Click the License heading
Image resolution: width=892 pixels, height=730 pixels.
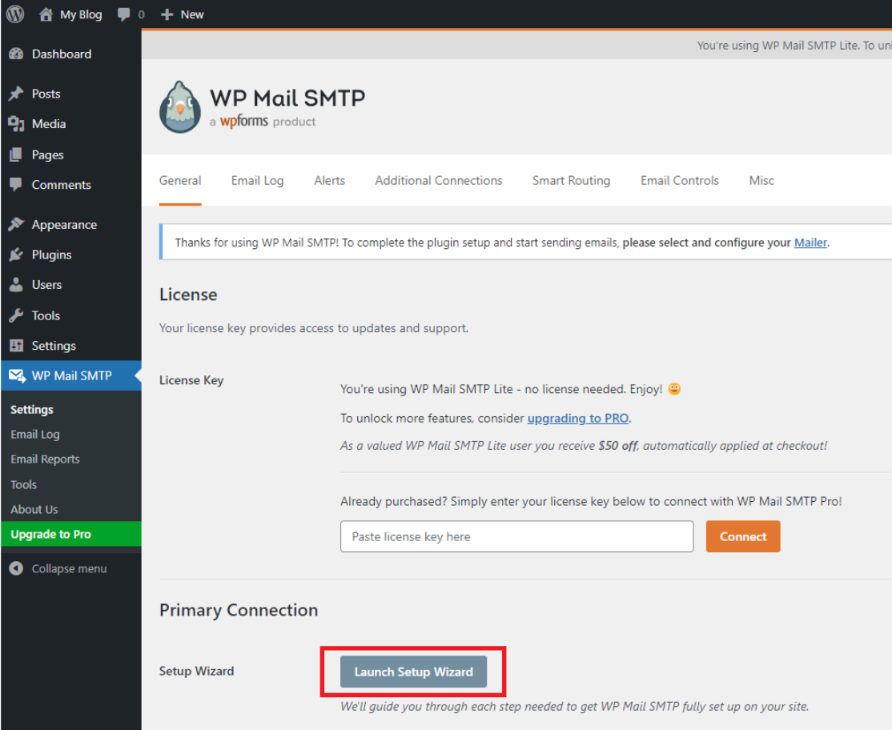188,295
